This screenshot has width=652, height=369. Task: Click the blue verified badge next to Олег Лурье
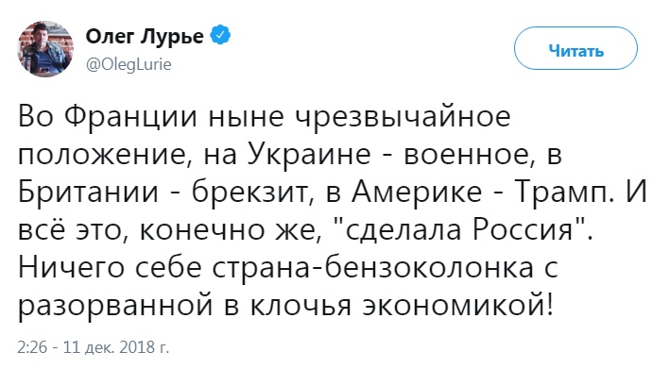[x=220, y=35]
